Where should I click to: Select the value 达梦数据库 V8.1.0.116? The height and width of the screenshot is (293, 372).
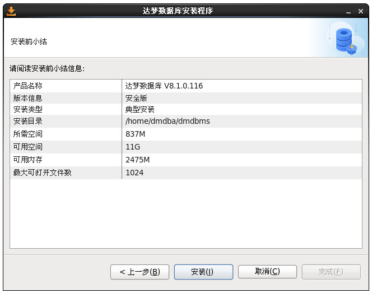pos(164,86)
